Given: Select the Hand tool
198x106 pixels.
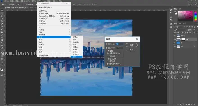Looking at the screenshot, I should click(x=2, y=59).
